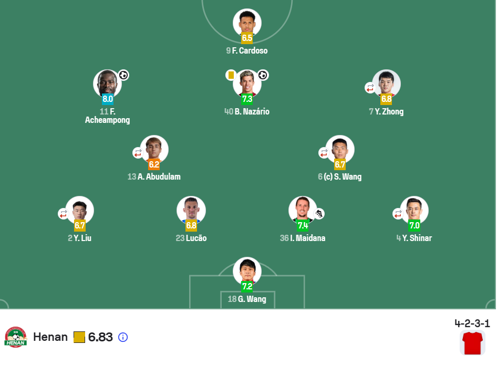Screen dimensions: 497x365
Task: Click the goal icon next to B. Nazário
Action: [x=263, y=75]
